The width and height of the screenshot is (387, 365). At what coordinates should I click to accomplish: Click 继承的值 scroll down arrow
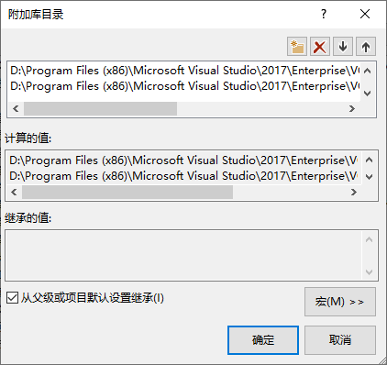click(370, 271)
